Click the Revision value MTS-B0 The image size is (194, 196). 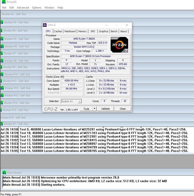123,64
